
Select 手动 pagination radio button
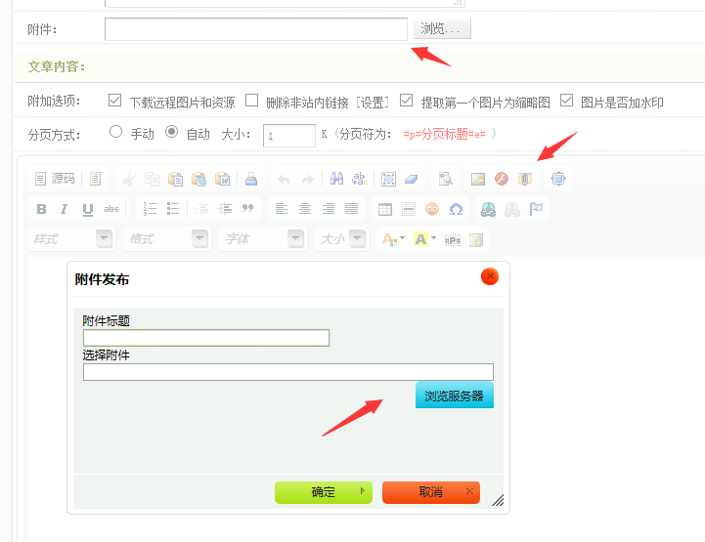pos(116,133)
